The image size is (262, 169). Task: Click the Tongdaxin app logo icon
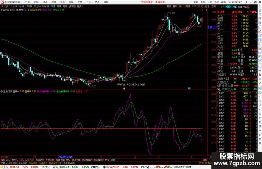tap(2, 2)
